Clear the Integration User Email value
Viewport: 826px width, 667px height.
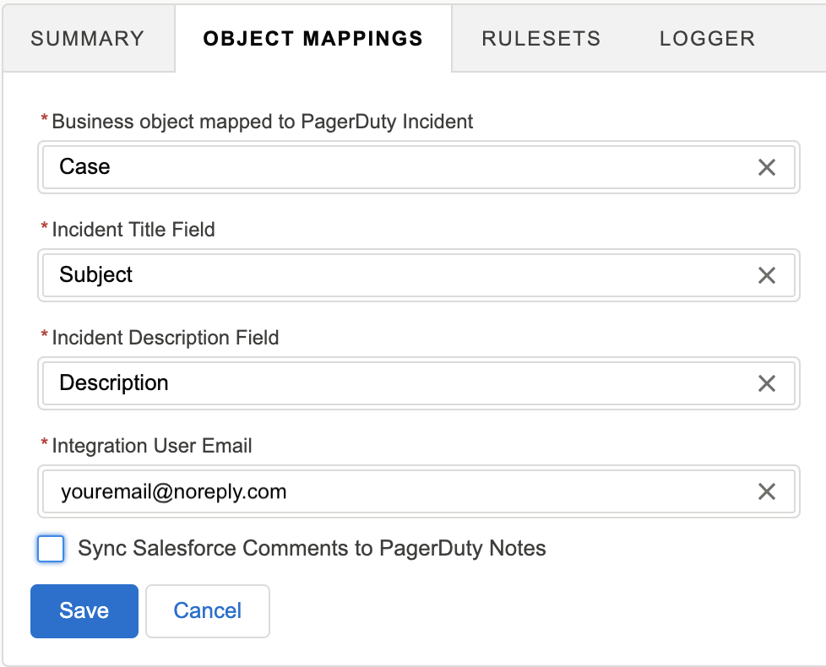pyautogui.click(x=767, y=491)
